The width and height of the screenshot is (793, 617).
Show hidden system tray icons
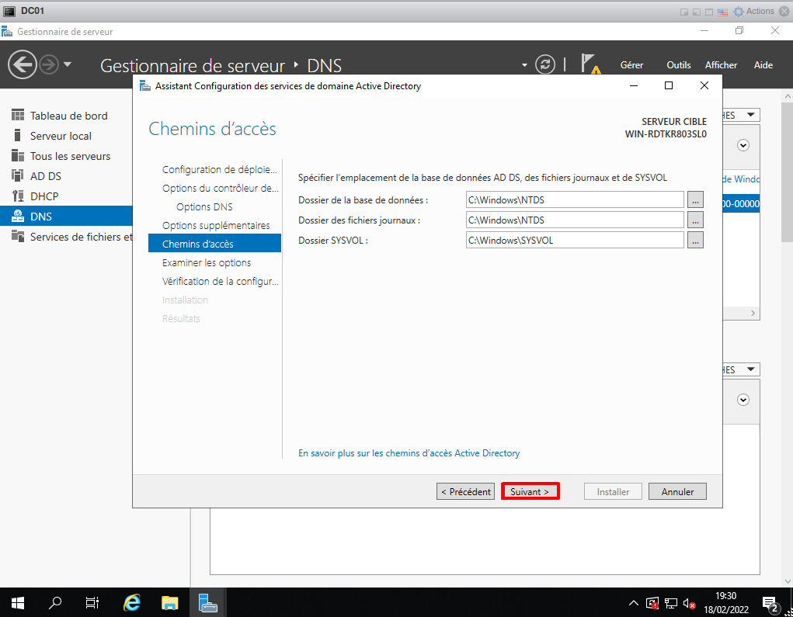click(634, 603)
